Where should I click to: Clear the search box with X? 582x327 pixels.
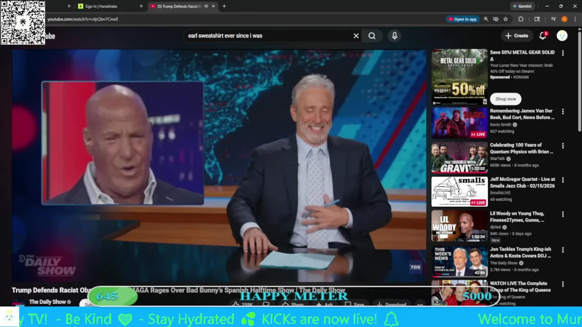[x=356, y=36]
